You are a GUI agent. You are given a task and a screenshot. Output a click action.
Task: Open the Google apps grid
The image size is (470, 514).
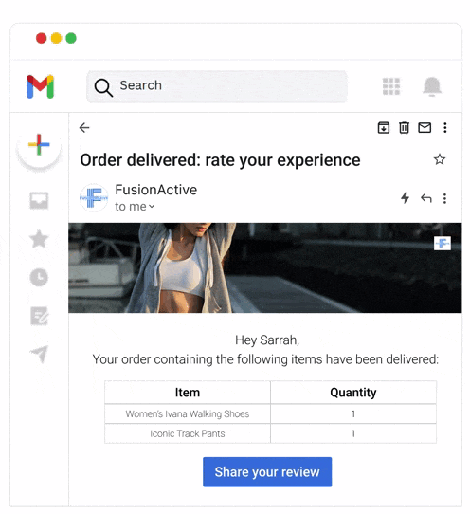391,86
